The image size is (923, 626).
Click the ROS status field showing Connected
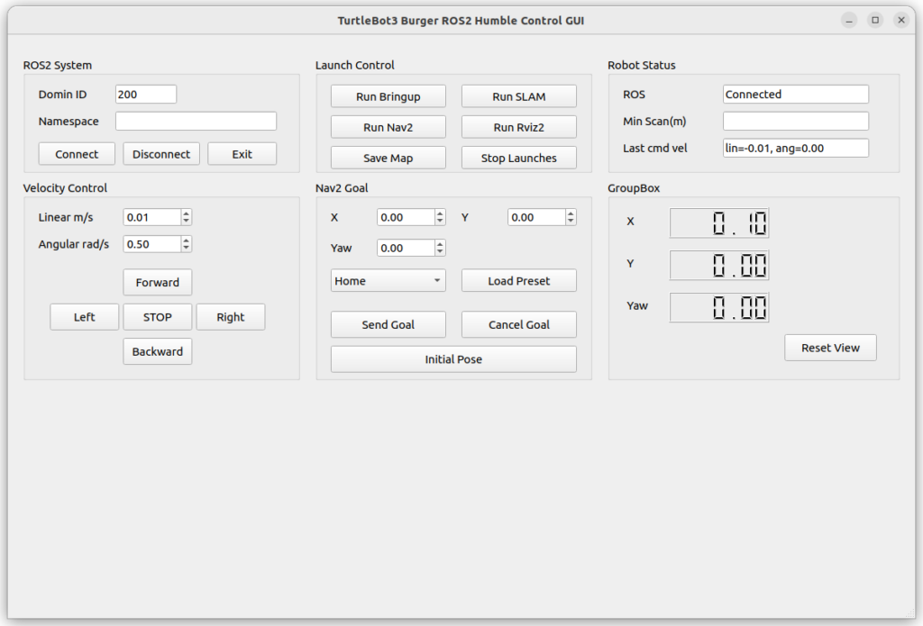(x=795, y=95)
